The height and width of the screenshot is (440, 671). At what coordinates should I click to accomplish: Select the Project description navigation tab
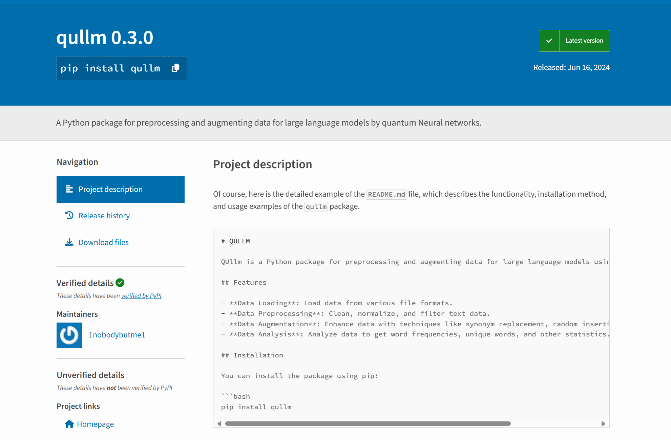pyautogui.click(x=121, y=189)
